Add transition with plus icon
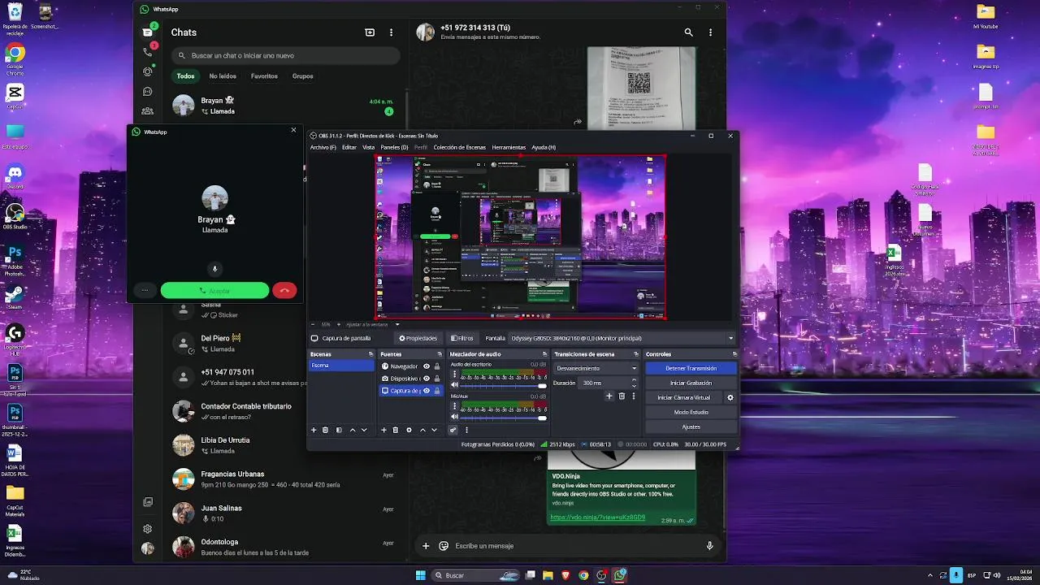The image size is (1040, 585). pyautogui.click(x=609, y=396)
